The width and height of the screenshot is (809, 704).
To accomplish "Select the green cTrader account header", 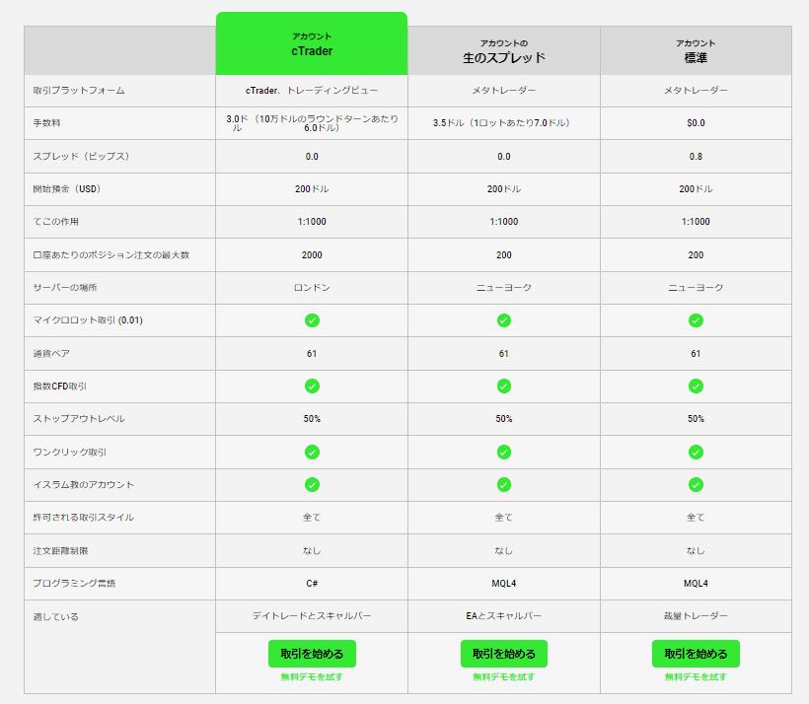I will (x=312, y=43).
